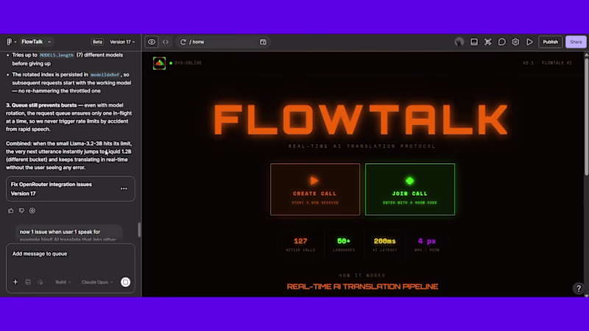Click the 200ms AI latency stat
Screen dimensions: 589x331
384,244
